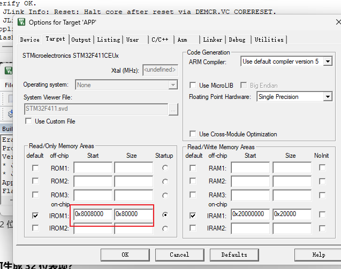Open the C/C++ tab

160,40
